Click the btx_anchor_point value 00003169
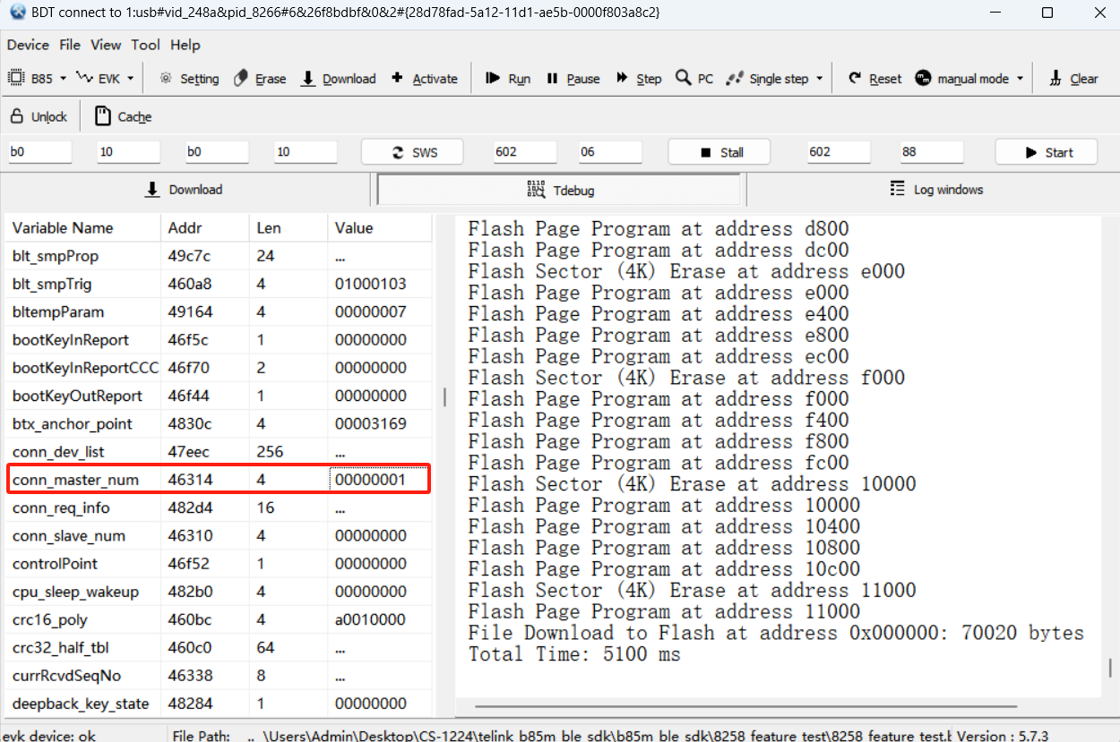 (x=370, y=423)
